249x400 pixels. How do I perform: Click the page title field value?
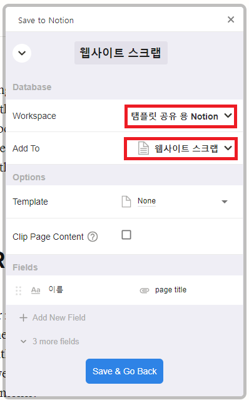[171, 290]
